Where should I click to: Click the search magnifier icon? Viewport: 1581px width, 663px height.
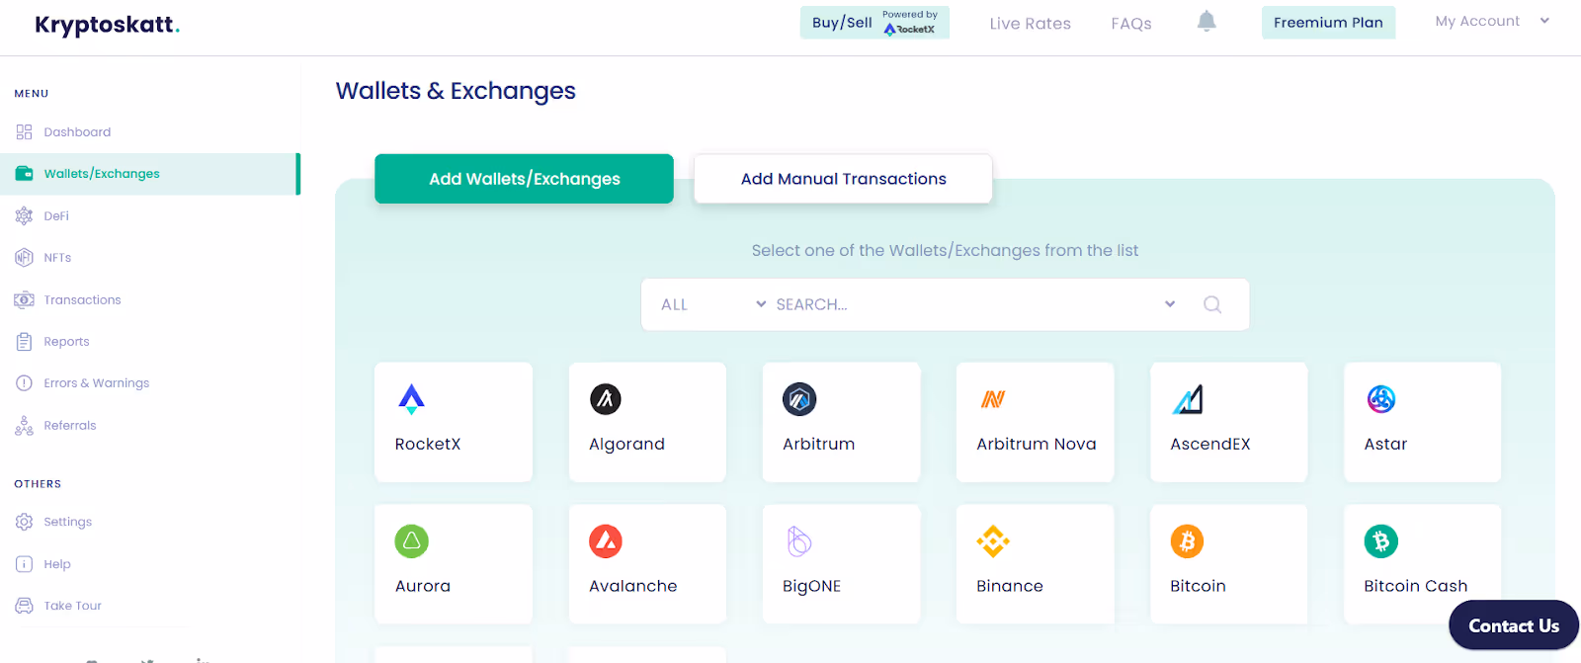[x=1212, y=304]
